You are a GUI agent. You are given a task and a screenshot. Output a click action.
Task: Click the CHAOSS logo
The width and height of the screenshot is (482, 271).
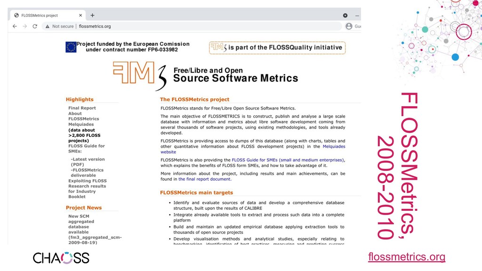[x=61, y=258]
